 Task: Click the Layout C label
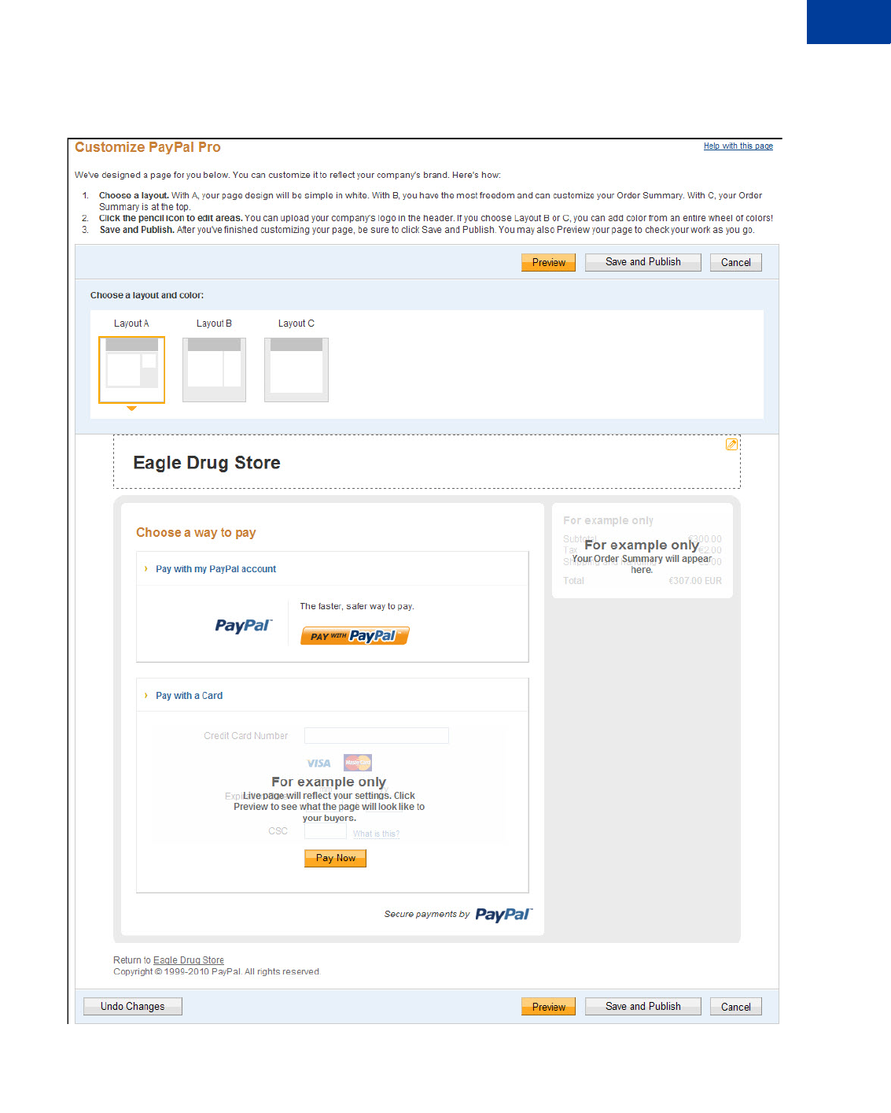click(x=296, y=324)
